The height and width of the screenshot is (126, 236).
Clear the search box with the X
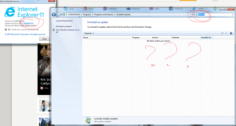tap(233, 15)
